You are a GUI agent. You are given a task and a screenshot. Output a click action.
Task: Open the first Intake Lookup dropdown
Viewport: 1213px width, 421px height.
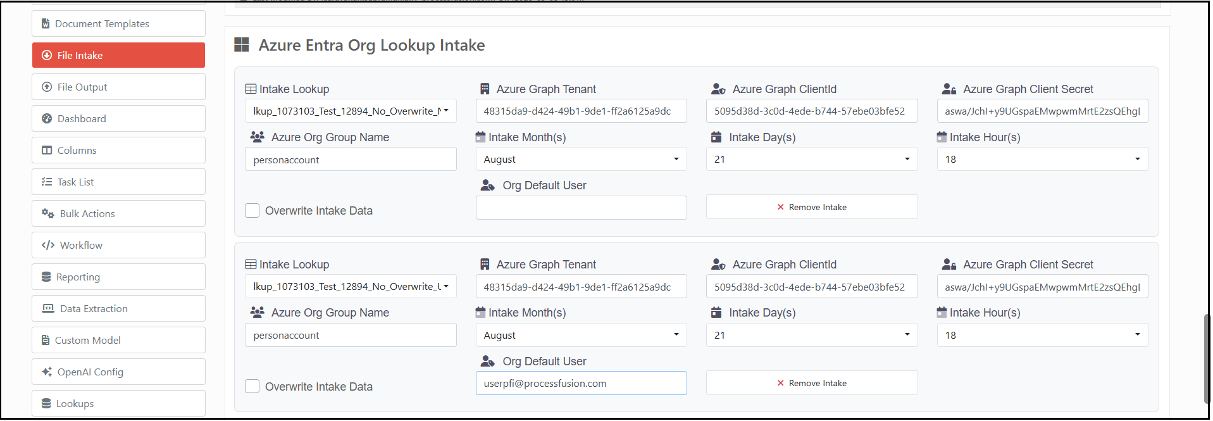[350, 111]
